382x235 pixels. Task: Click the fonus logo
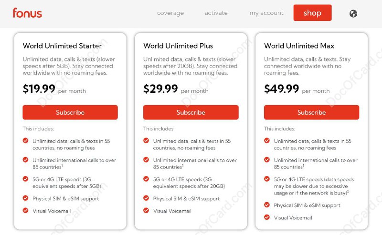27,13
